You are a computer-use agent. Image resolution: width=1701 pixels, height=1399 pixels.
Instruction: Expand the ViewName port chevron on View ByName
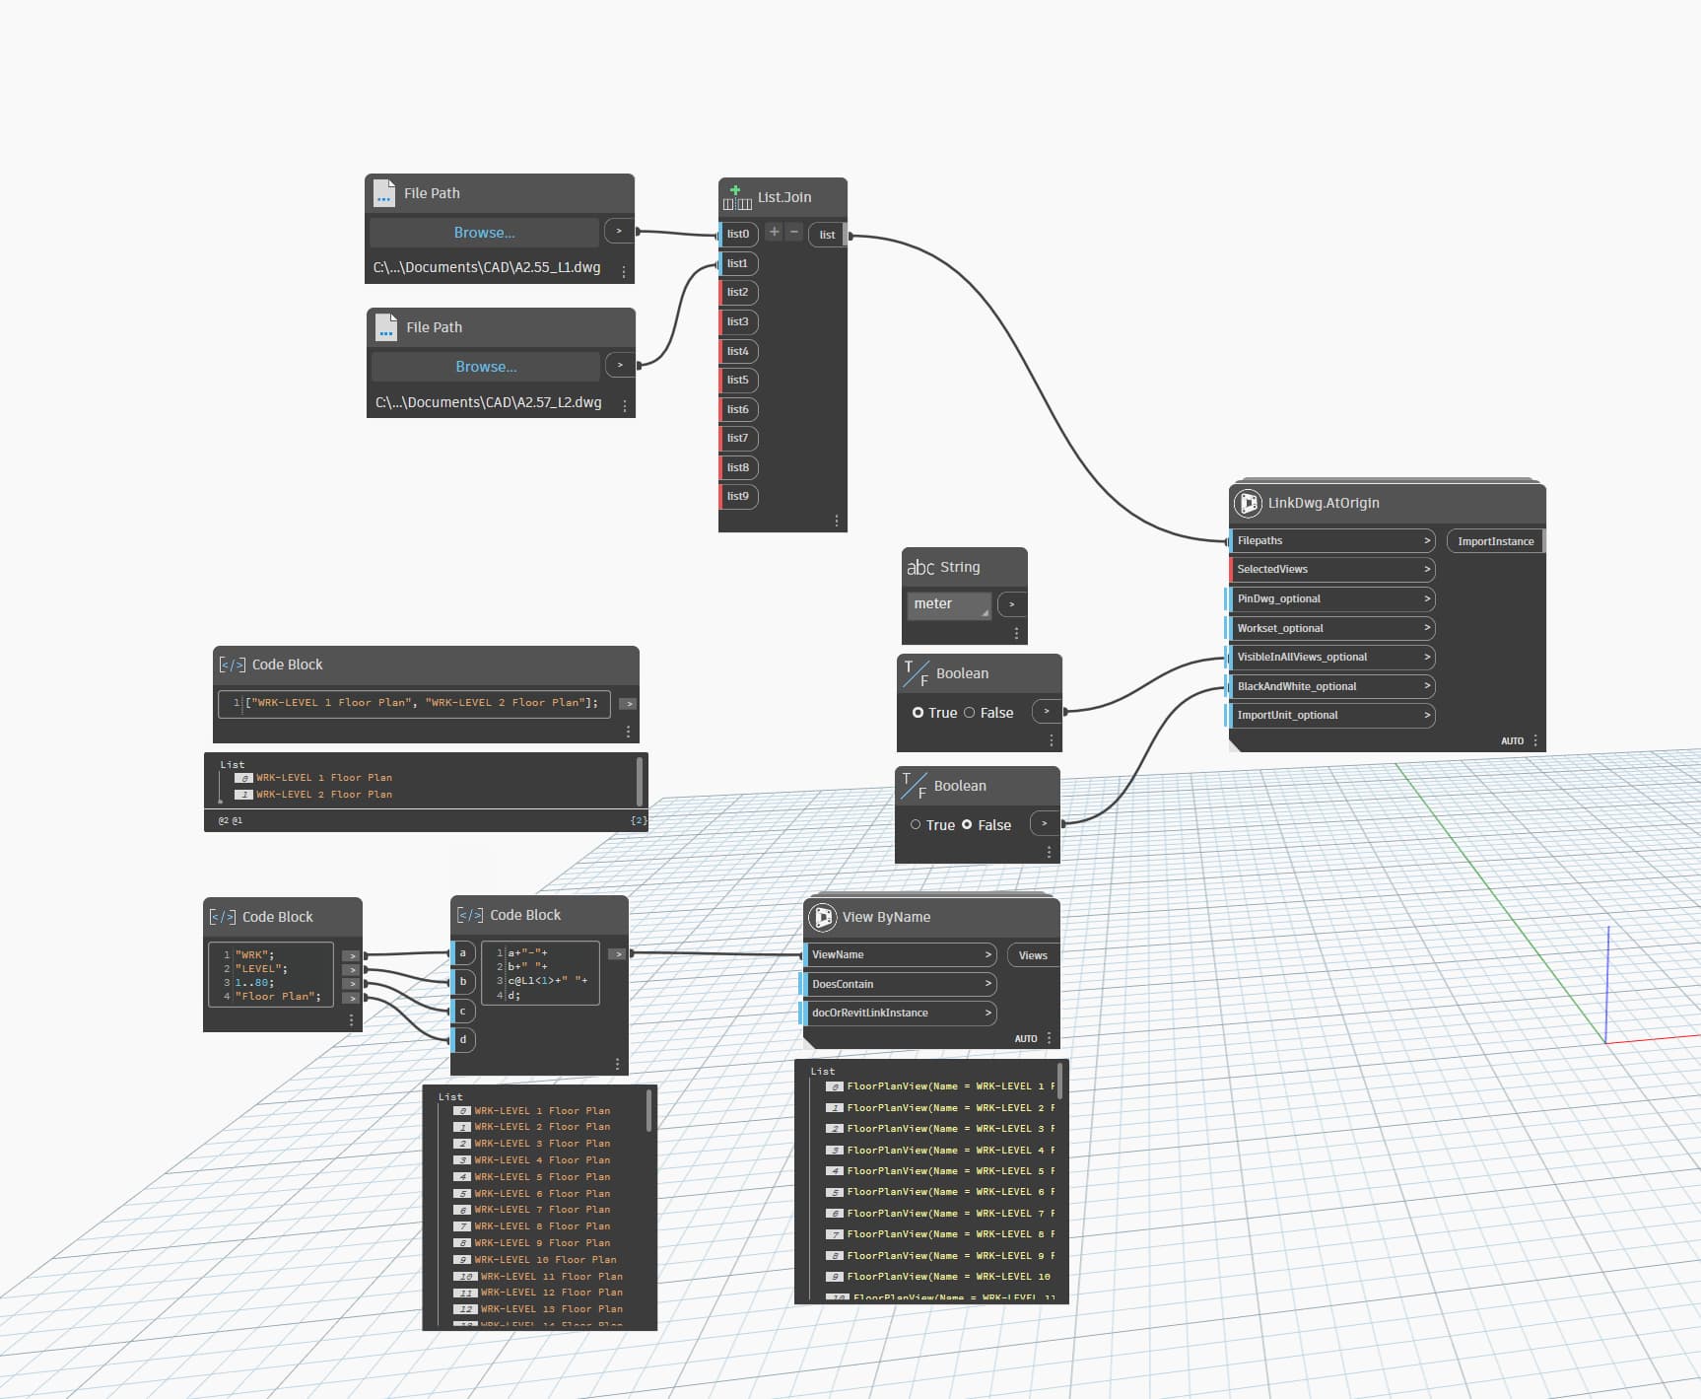(987, 954)
